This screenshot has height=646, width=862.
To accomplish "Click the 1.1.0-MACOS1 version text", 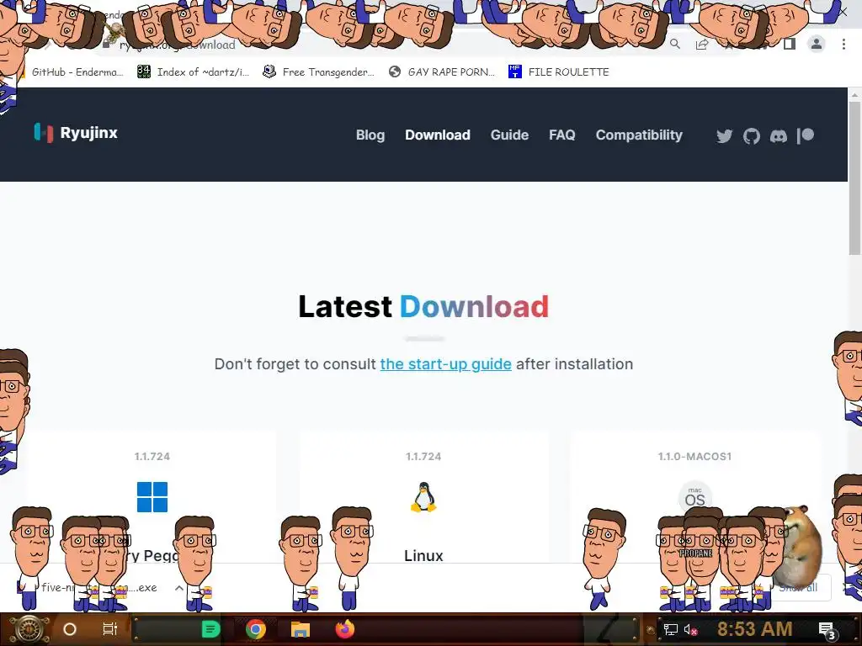I will (694, 457).
